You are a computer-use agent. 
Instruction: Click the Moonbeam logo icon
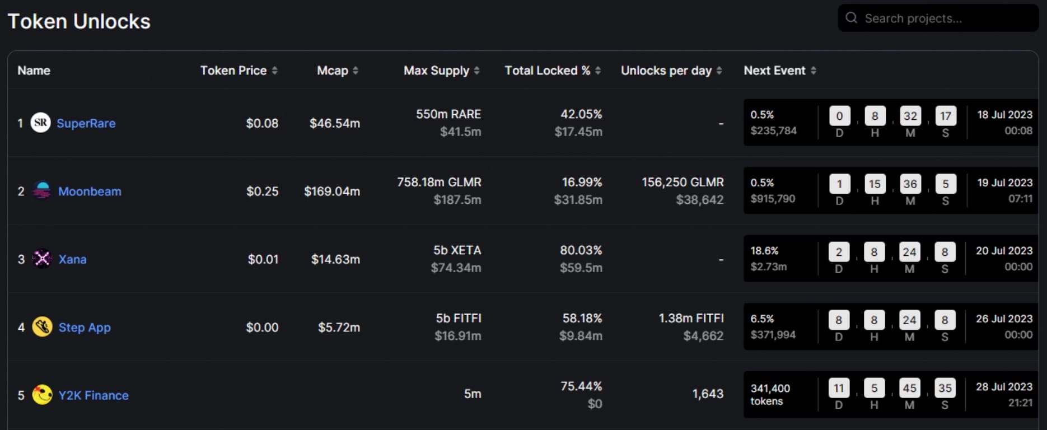[x=41, y=191]
